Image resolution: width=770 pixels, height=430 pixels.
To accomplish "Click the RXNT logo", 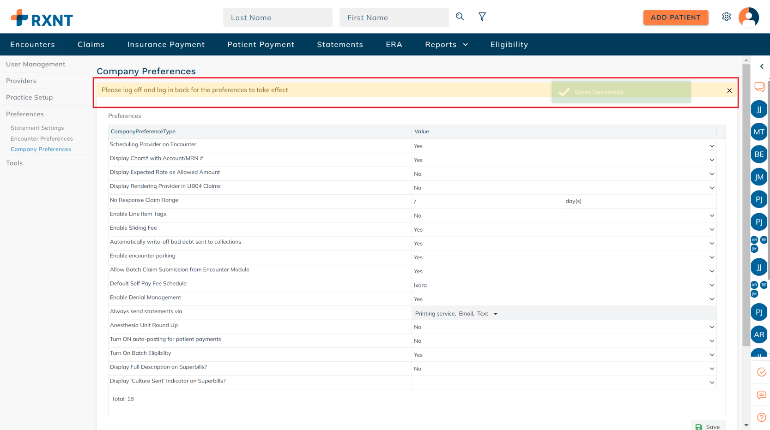I will [x=42, y=18].
